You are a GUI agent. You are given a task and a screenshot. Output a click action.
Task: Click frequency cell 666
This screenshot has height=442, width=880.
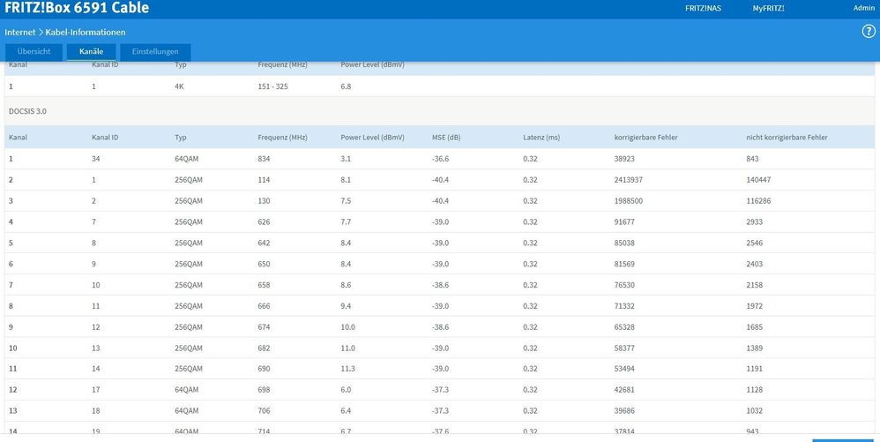coord(264,305)
